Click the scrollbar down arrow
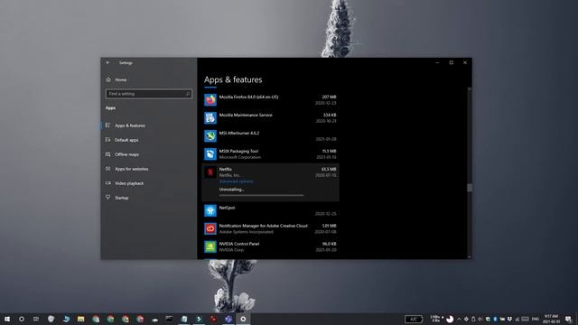578x325 pixels. tap(470, 256)
